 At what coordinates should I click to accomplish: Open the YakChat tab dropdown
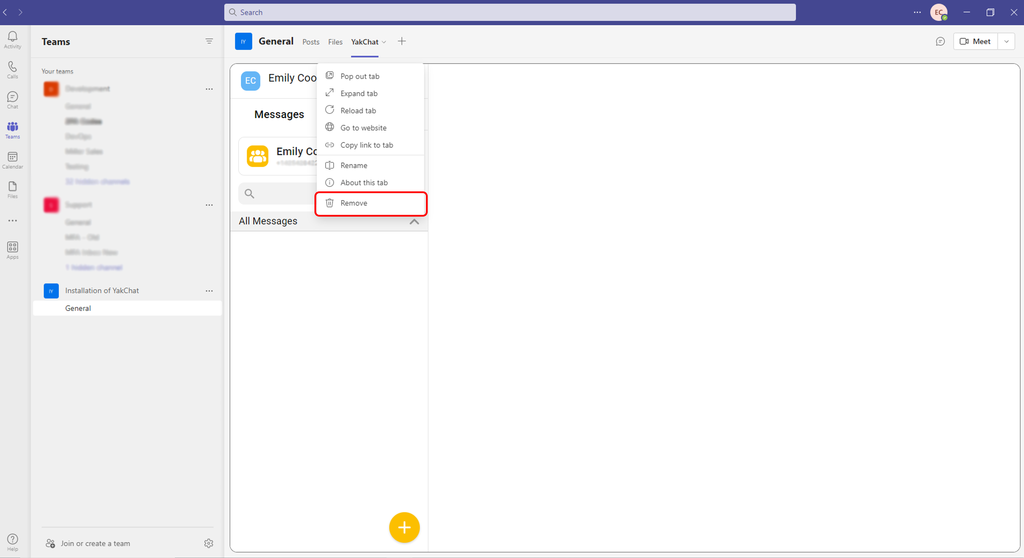pos(384,42)
